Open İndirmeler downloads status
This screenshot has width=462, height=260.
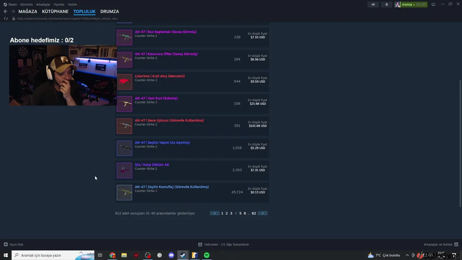pos(227,244)
